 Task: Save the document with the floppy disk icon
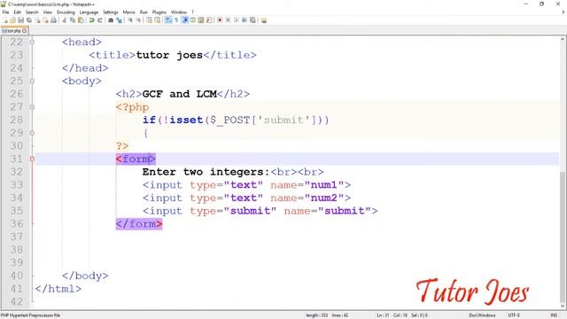pos(20,20)
